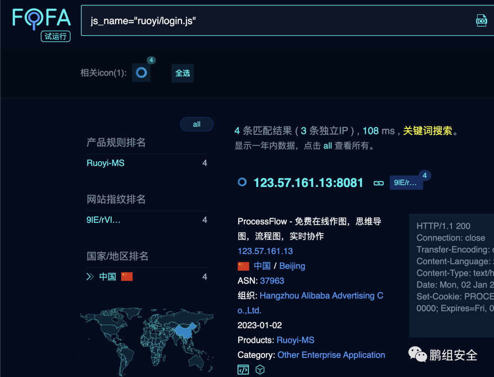Open the link chain icon for host
The width and height of the screenshot is (494, 377).
tap(379, 183)
